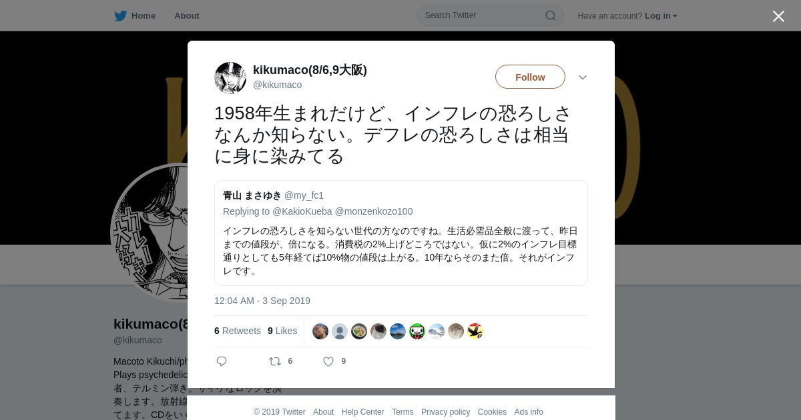801x420 pixels.
Task: Close the tweet overlay with X
Action: 778,16
